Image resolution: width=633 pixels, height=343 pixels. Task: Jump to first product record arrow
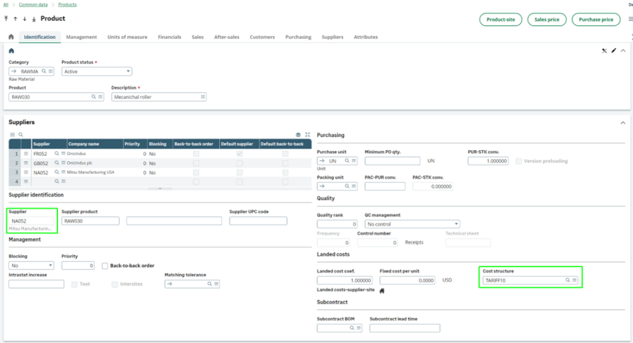6,19
